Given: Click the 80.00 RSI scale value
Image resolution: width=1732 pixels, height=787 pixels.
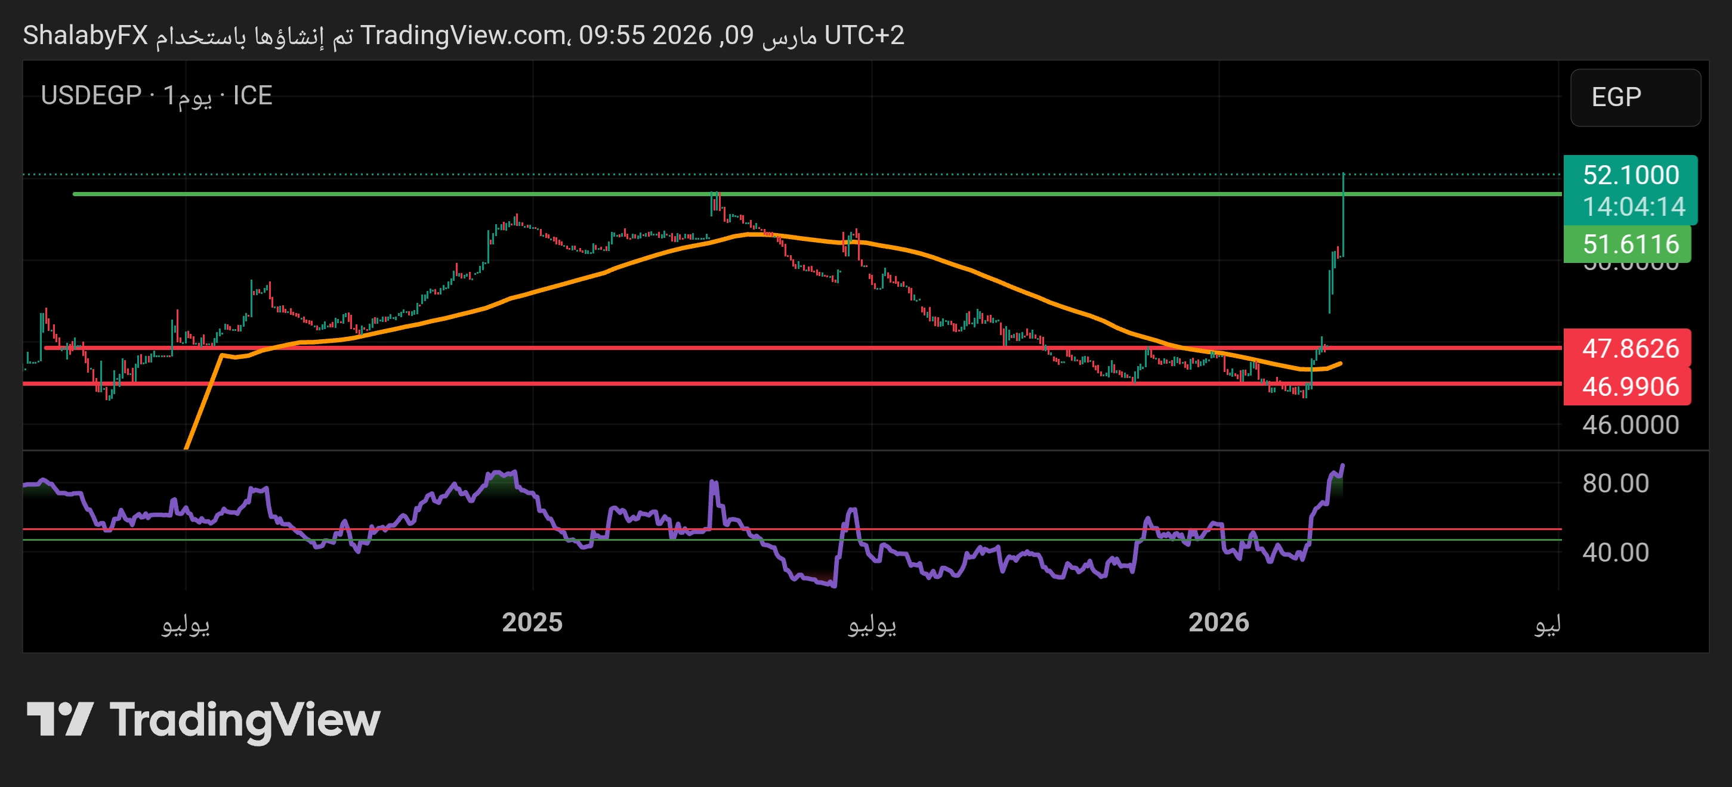Looking at the screenshot, I should coord(1615,483).
